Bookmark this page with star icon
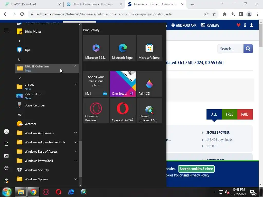This screenshot has width=263, height=197. click(x=214, y=14)
